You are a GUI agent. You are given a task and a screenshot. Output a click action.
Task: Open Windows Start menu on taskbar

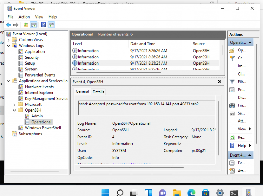[105, 192]
